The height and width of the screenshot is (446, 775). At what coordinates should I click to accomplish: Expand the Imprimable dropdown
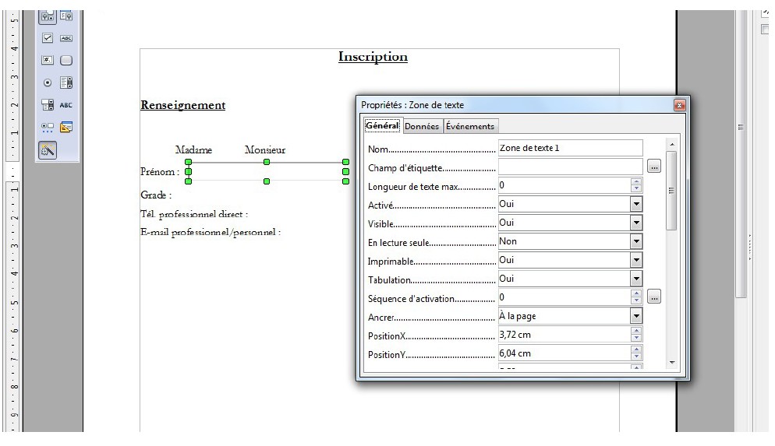point(635,261)
